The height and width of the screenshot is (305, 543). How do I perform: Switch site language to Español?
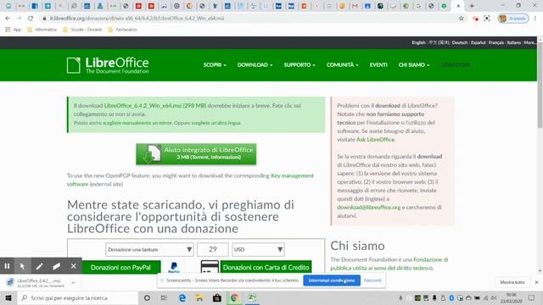pyautogui.click(x=479, y=42)
